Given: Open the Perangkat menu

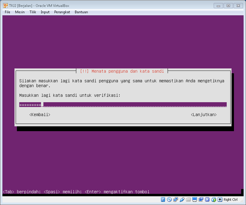Looking at the screenshot, I should (62, 12).
